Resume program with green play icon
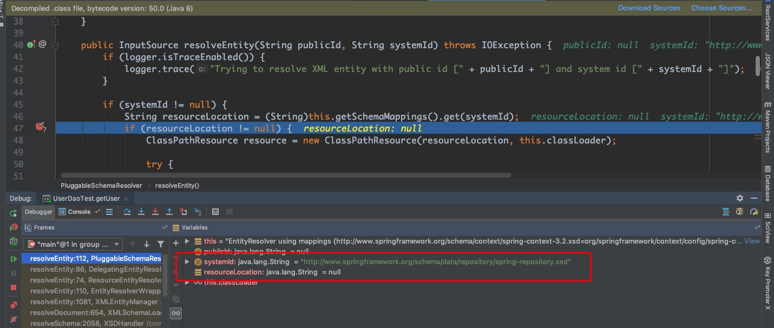Screen dimensions: 774x328 14,259
